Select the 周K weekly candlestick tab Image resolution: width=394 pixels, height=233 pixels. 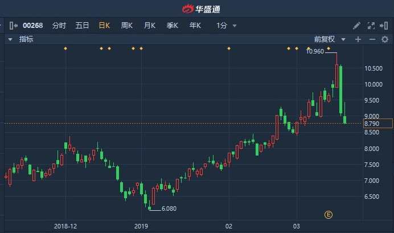[126, 26]
